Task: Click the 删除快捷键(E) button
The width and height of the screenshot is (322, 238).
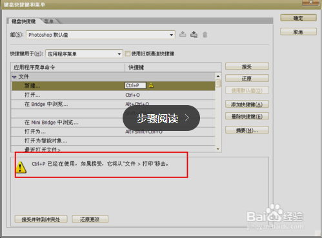Action: click(247, 116)
